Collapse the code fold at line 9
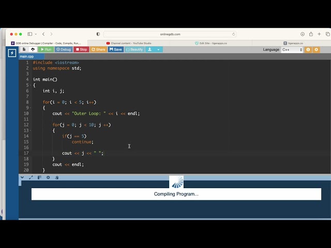This screenshot has width=331, height=248. point(31,108)
